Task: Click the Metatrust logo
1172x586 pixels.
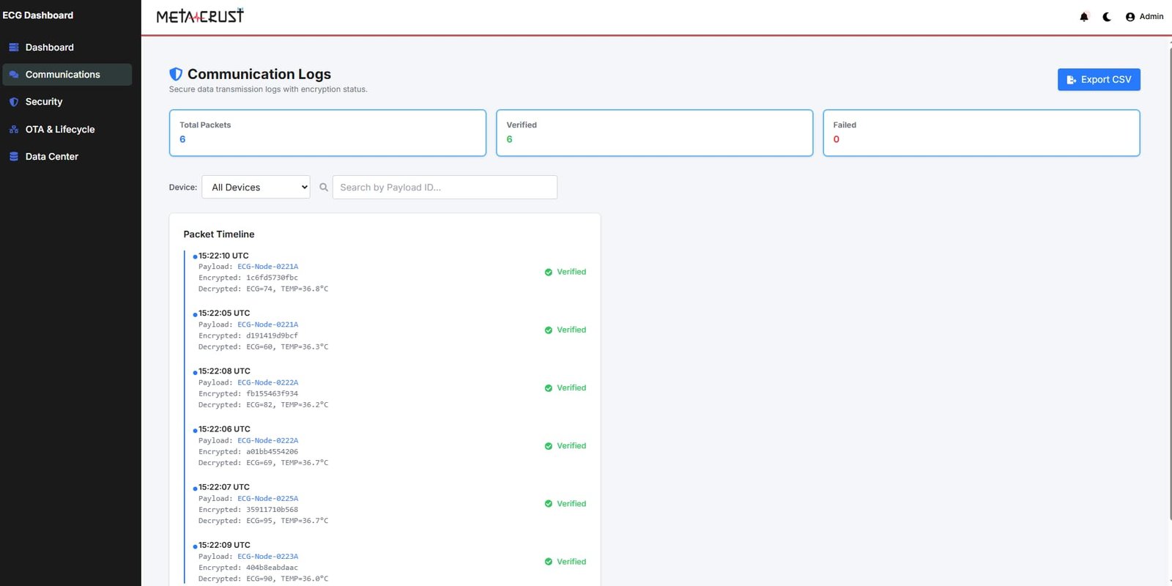Action: tap(200, 16)
